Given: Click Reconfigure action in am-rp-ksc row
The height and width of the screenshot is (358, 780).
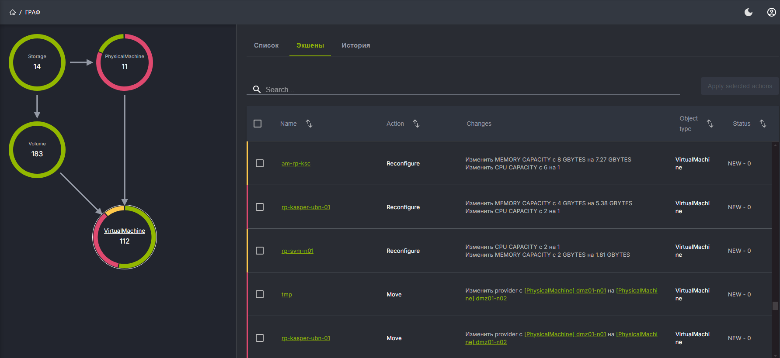Looking at the screenshot, I should click(x=403, y=163).
